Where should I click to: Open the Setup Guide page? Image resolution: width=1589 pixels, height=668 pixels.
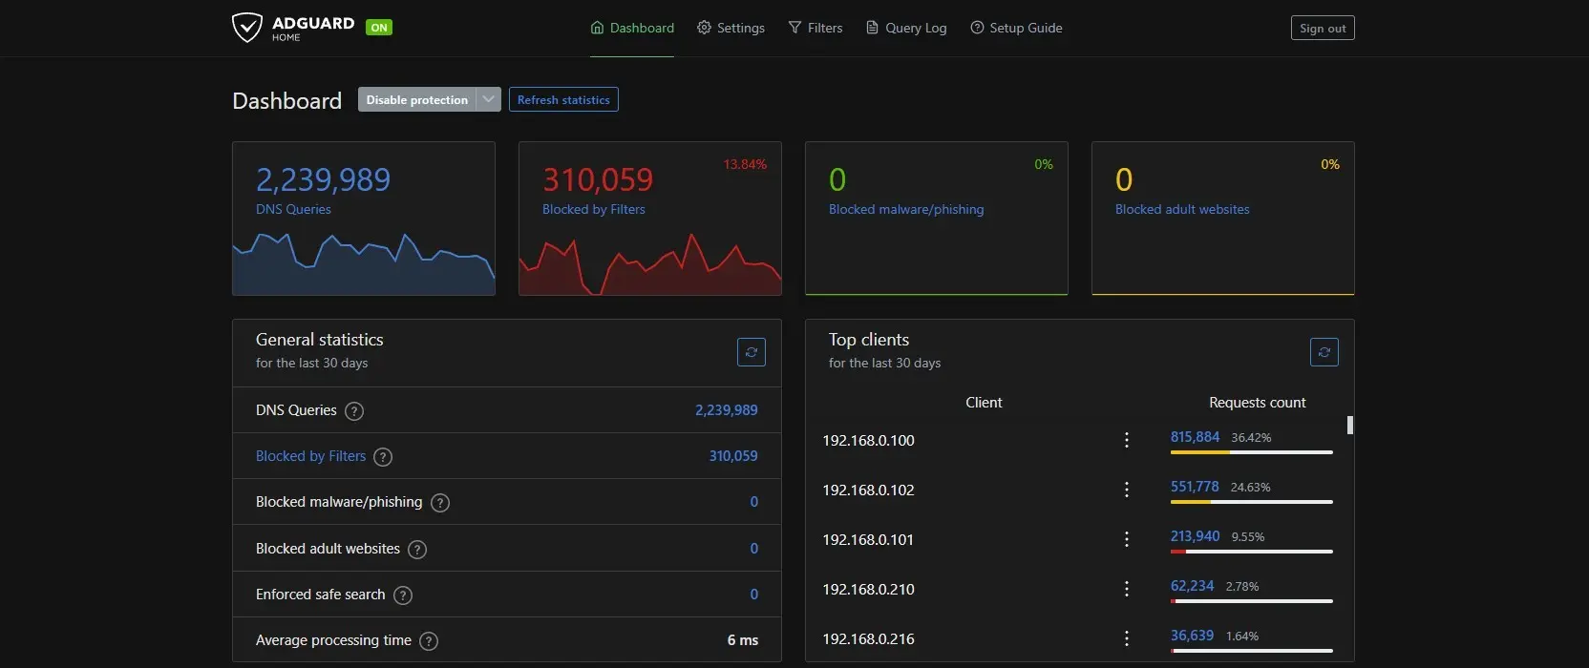(1016, 28)
